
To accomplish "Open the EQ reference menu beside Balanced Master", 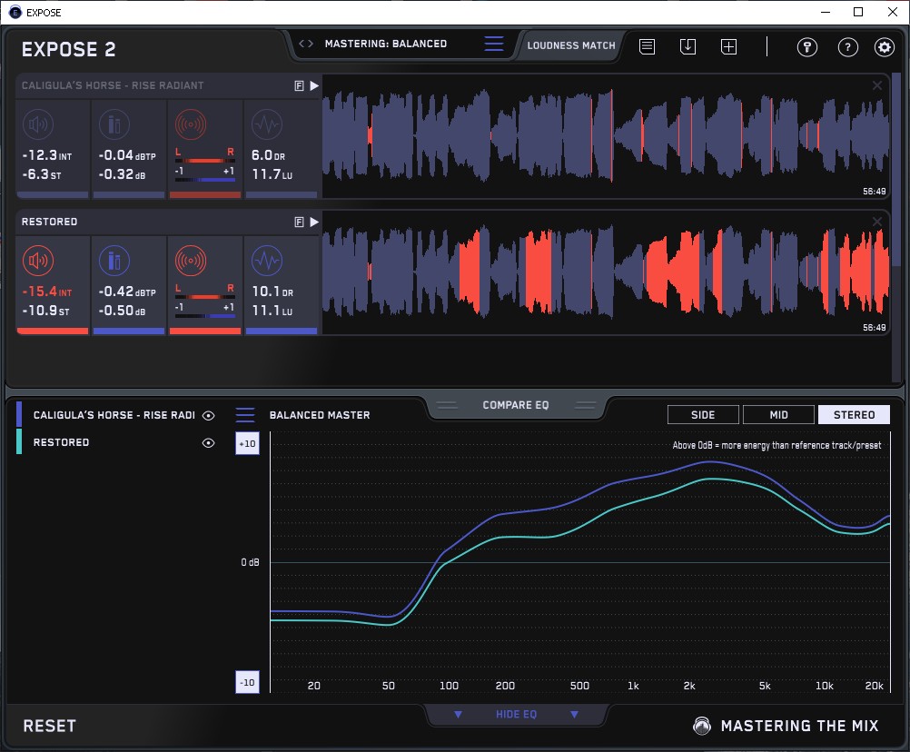I will [x=245, y=415].
